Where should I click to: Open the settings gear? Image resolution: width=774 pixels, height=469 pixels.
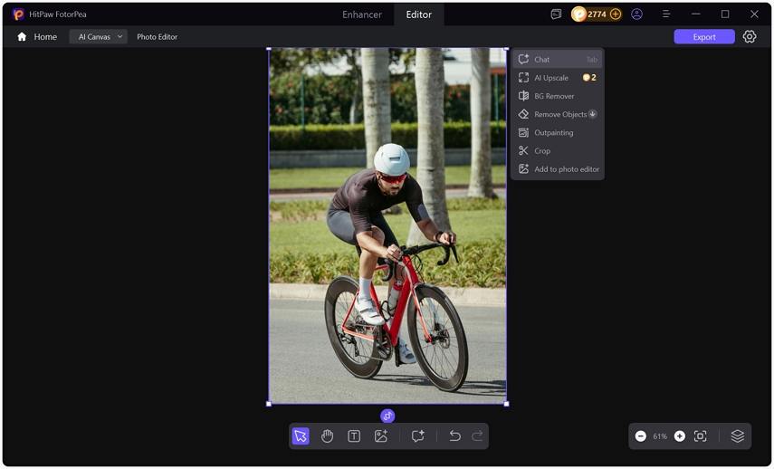[750, 37]
